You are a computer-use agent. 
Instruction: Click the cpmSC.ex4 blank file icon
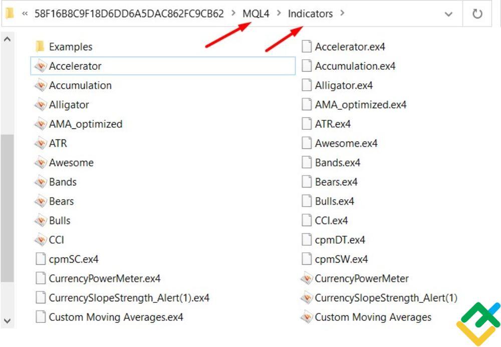(x=41, y=259)
